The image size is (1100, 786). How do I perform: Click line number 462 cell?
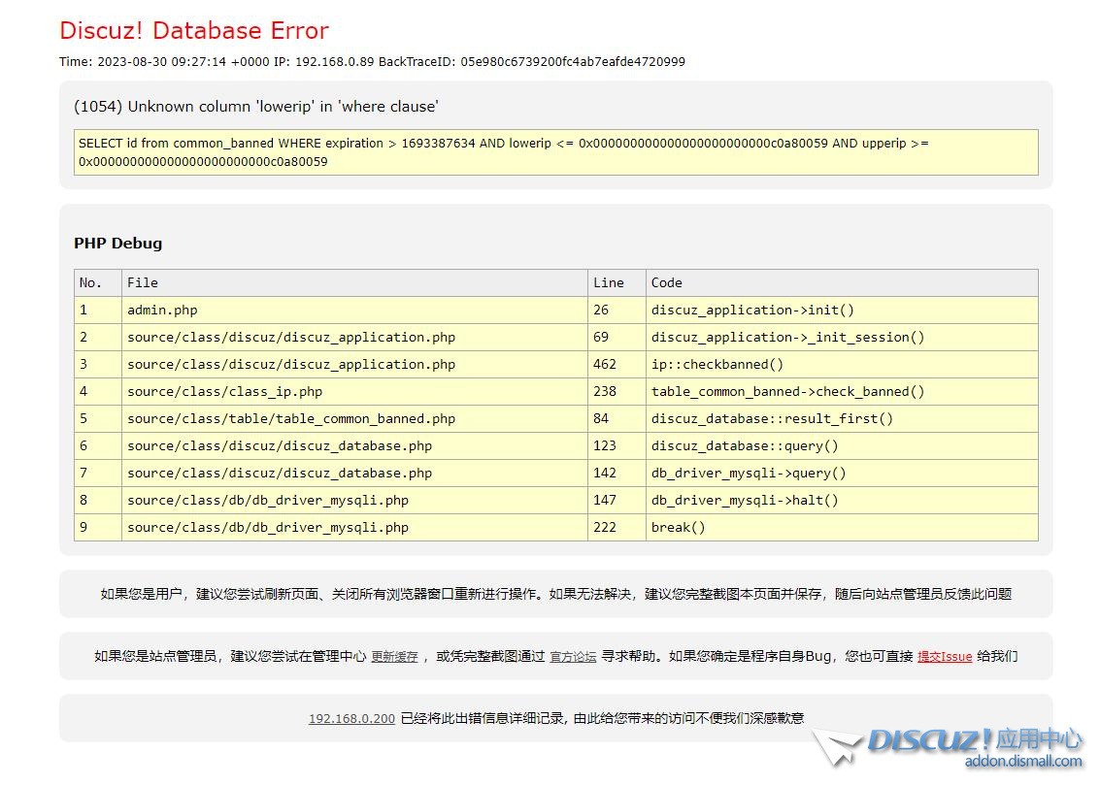(617, 365)
